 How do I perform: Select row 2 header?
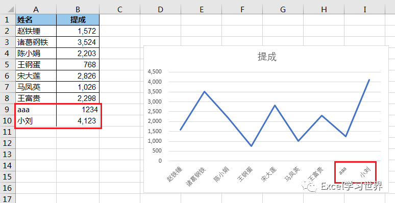pos(8,31)
